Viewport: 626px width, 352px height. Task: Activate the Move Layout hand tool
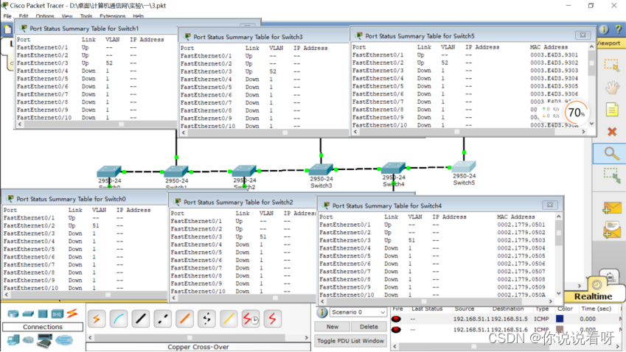tap(612, 88)
